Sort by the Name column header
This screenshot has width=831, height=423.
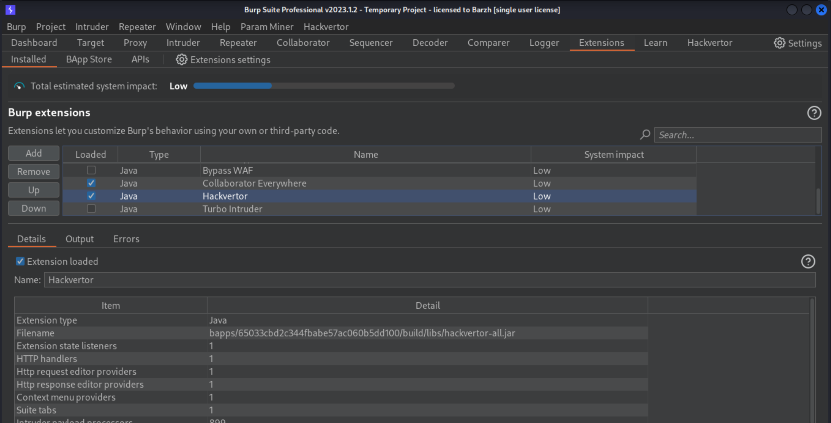click(366, 155)
